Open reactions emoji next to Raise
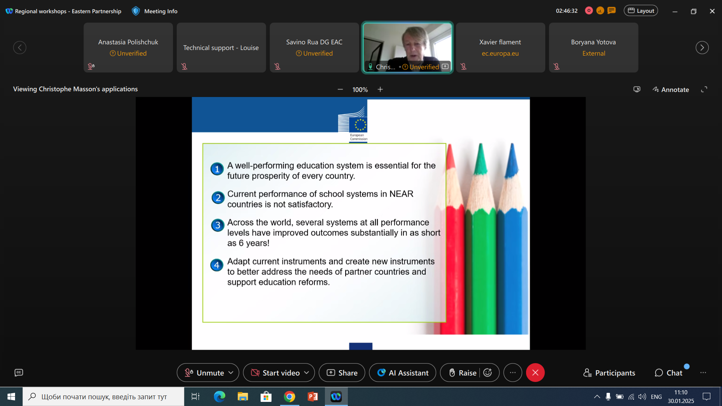722x406 pixels. tap(488, 373)
